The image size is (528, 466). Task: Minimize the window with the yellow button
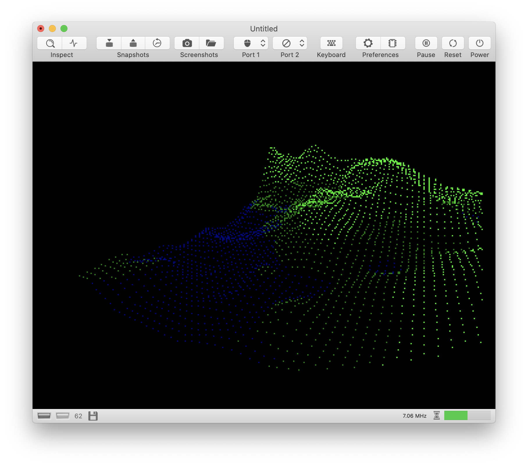[x=52, y=29]
